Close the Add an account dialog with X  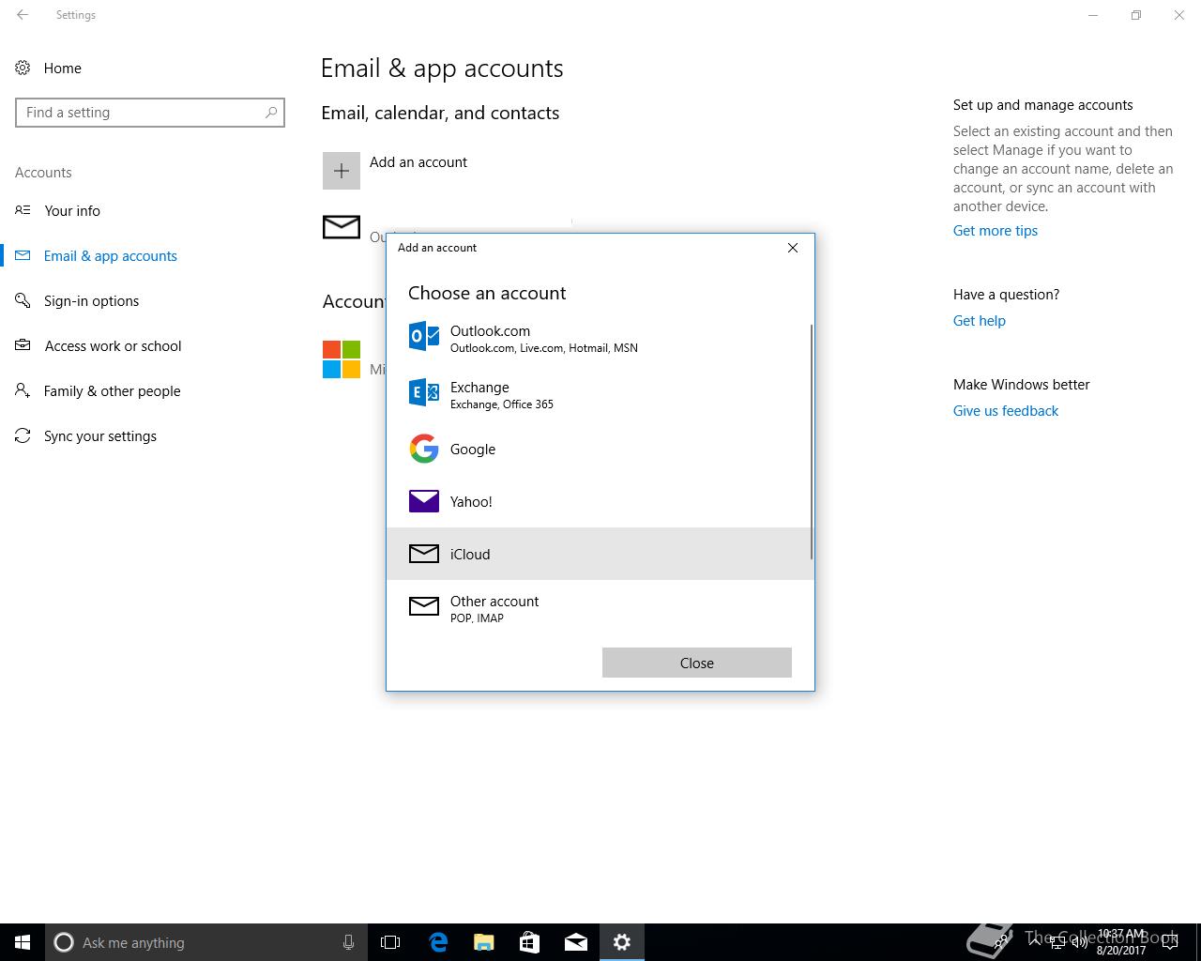click(x=793, y=248)
